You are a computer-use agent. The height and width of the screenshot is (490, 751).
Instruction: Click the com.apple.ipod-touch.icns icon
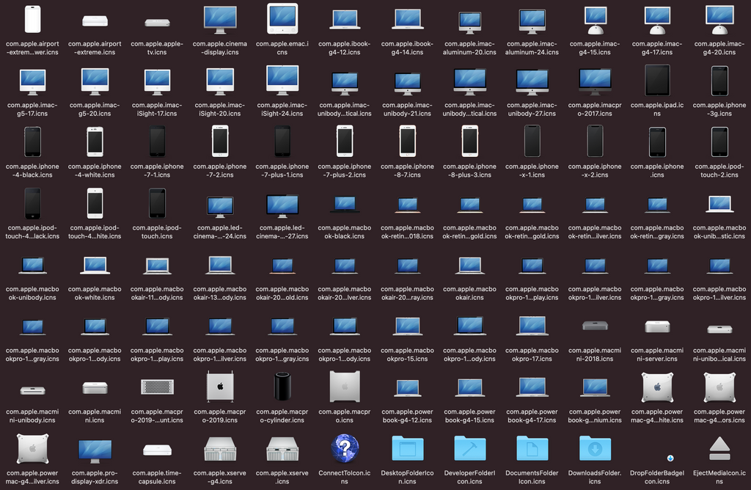point(157,203)
